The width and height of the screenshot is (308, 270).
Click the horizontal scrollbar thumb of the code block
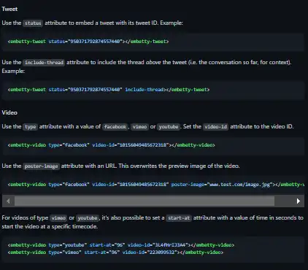(x=145, y=201)
